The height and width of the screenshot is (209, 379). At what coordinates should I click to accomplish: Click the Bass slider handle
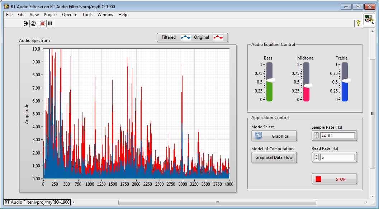[x=270, y=80]
